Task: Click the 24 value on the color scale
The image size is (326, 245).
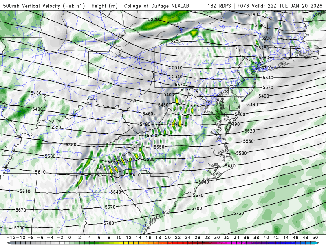Action: coord(187,238)
